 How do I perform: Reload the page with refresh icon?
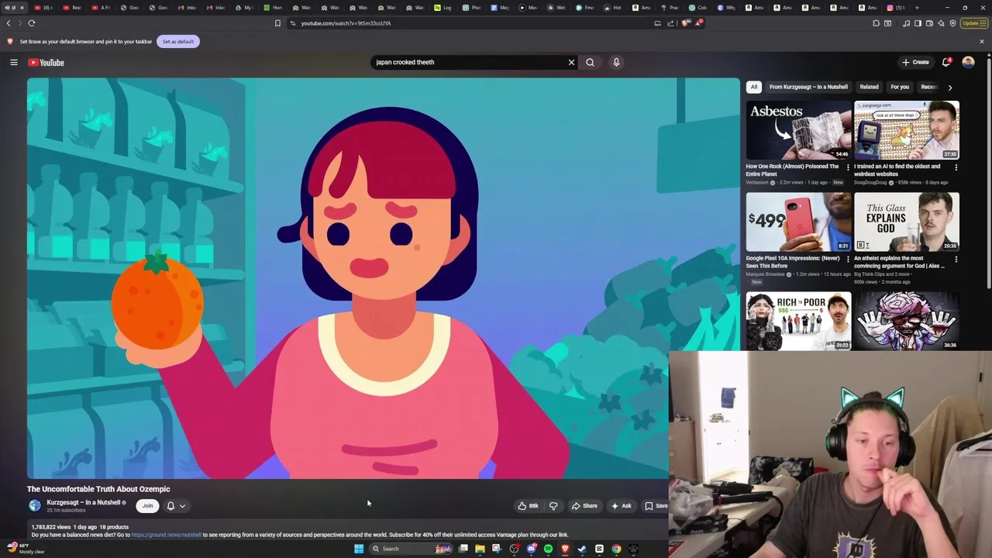32,23
